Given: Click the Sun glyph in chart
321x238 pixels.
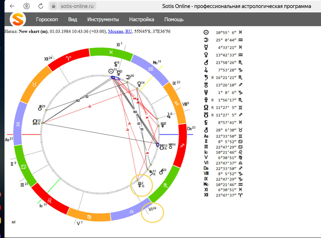Looking at the screenshot, I should tap(111, 71).
